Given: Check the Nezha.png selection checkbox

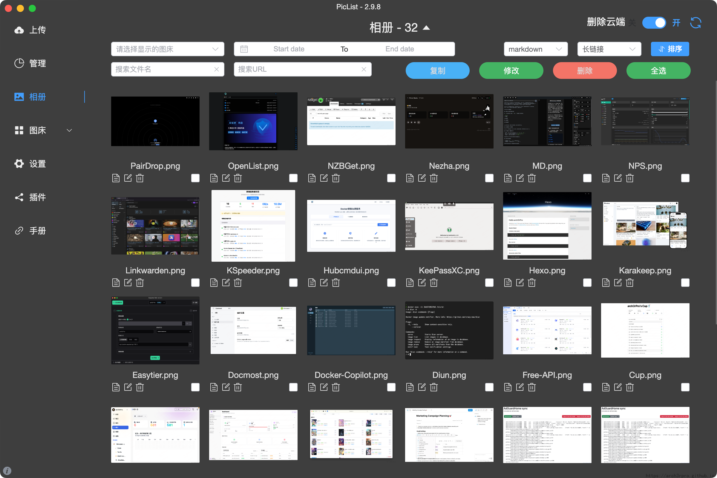Looking at the screenshot, I should (489, 178).
